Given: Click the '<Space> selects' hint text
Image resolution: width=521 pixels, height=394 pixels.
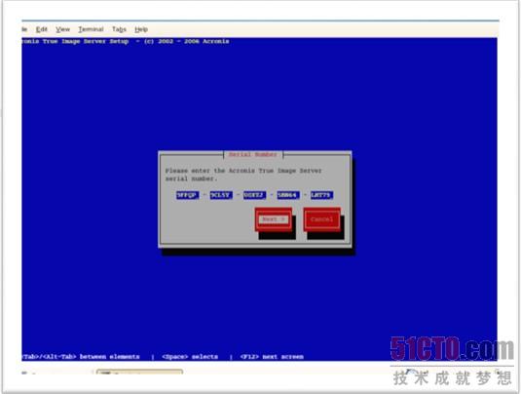Looking at the screenshot, I should 190,357.
